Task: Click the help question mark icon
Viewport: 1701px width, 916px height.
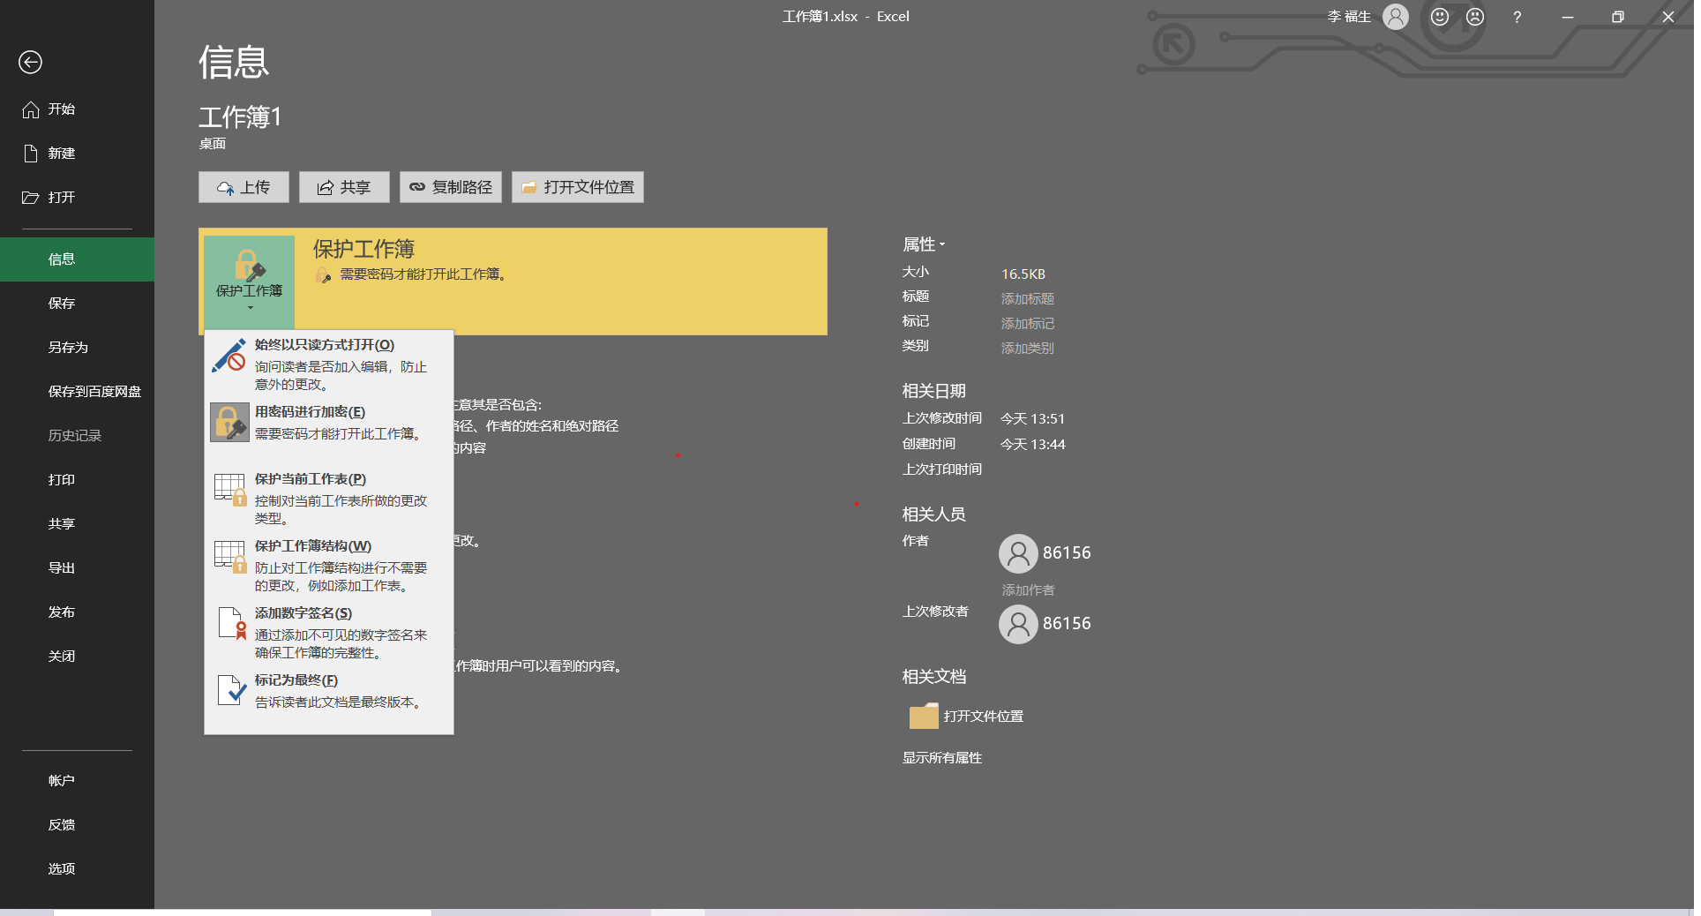Action: pos(1517,17)
